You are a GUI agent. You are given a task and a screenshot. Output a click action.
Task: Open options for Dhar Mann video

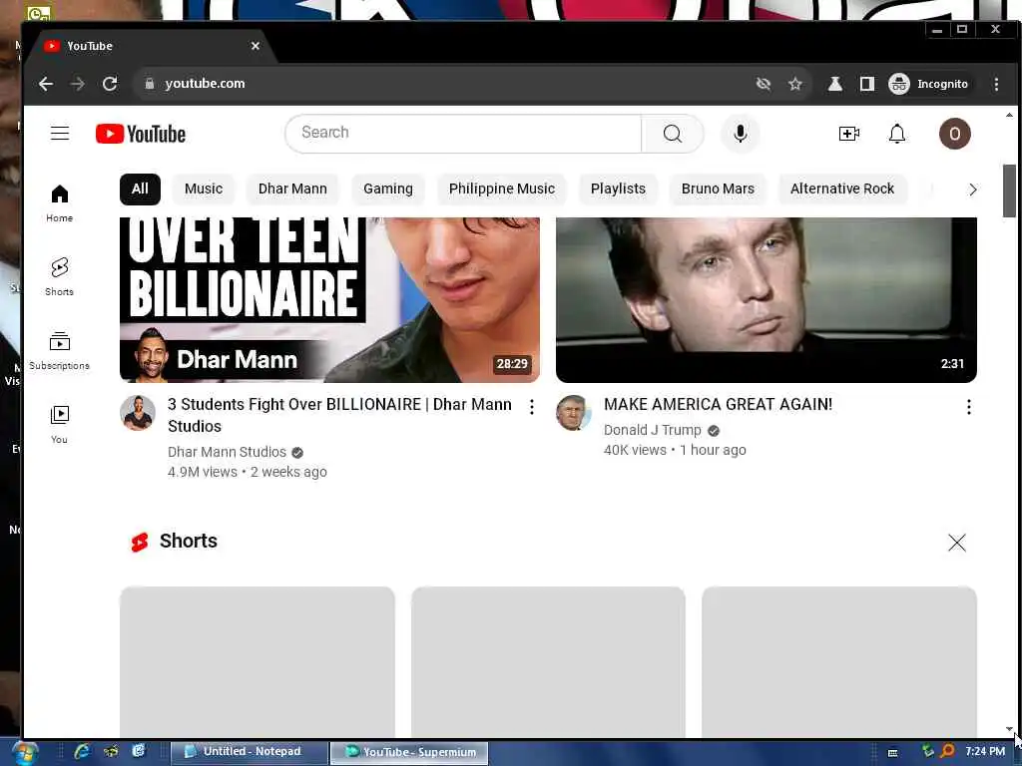pyautogui.click(x=532, y=407)
